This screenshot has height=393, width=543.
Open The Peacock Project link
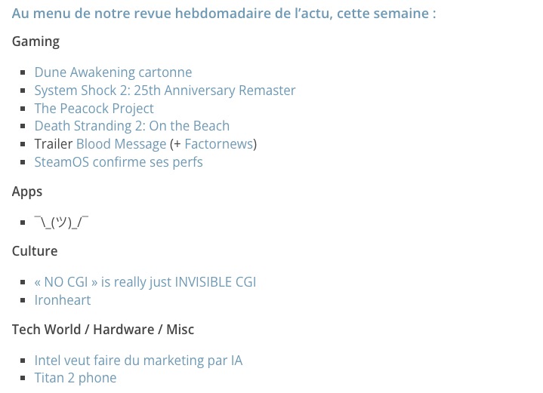click(94, 109)
